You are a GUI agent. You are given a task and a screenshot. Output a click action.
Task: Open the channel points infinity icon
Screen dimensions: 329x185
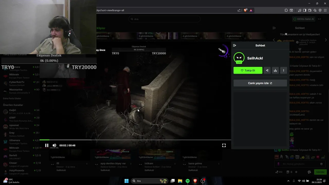[x=279, y=172]
